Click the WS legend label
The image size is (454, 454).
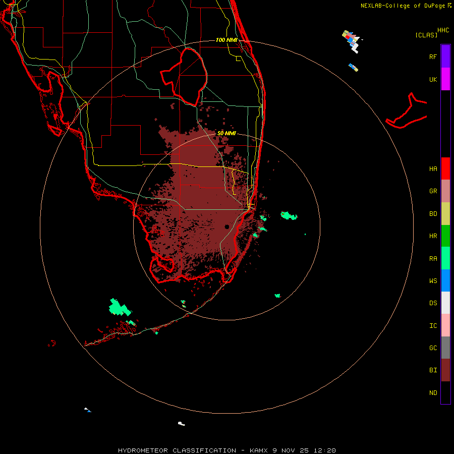433,280
